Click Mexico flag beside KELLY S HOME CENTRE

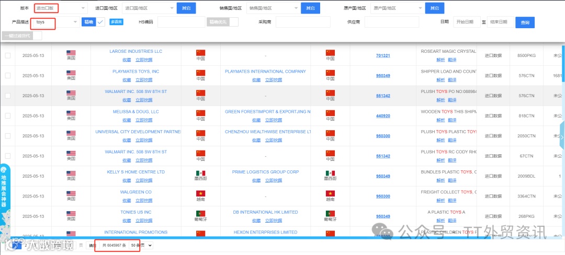click(201, 173)
